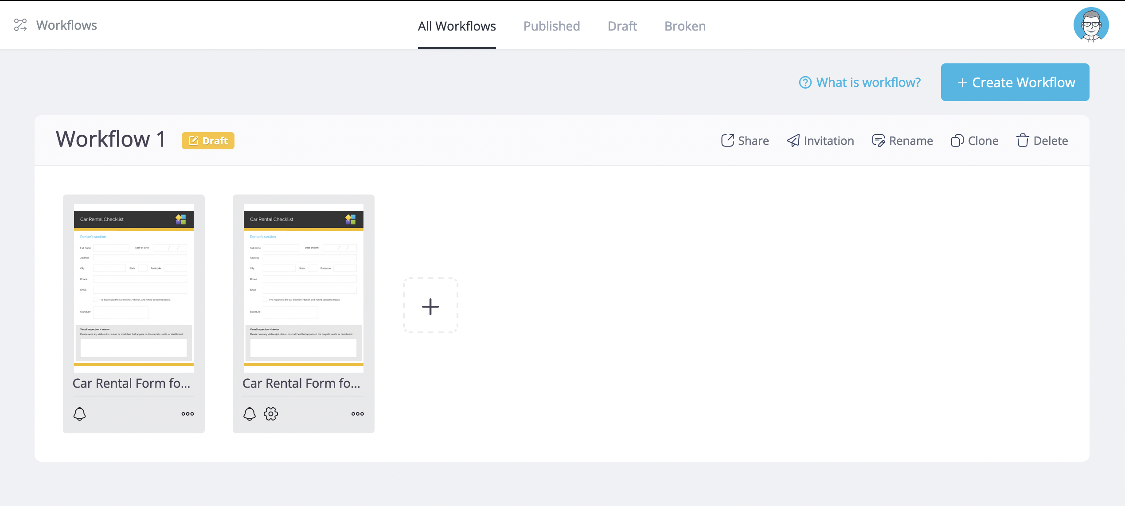Click the Workflows icon in header

20,25
